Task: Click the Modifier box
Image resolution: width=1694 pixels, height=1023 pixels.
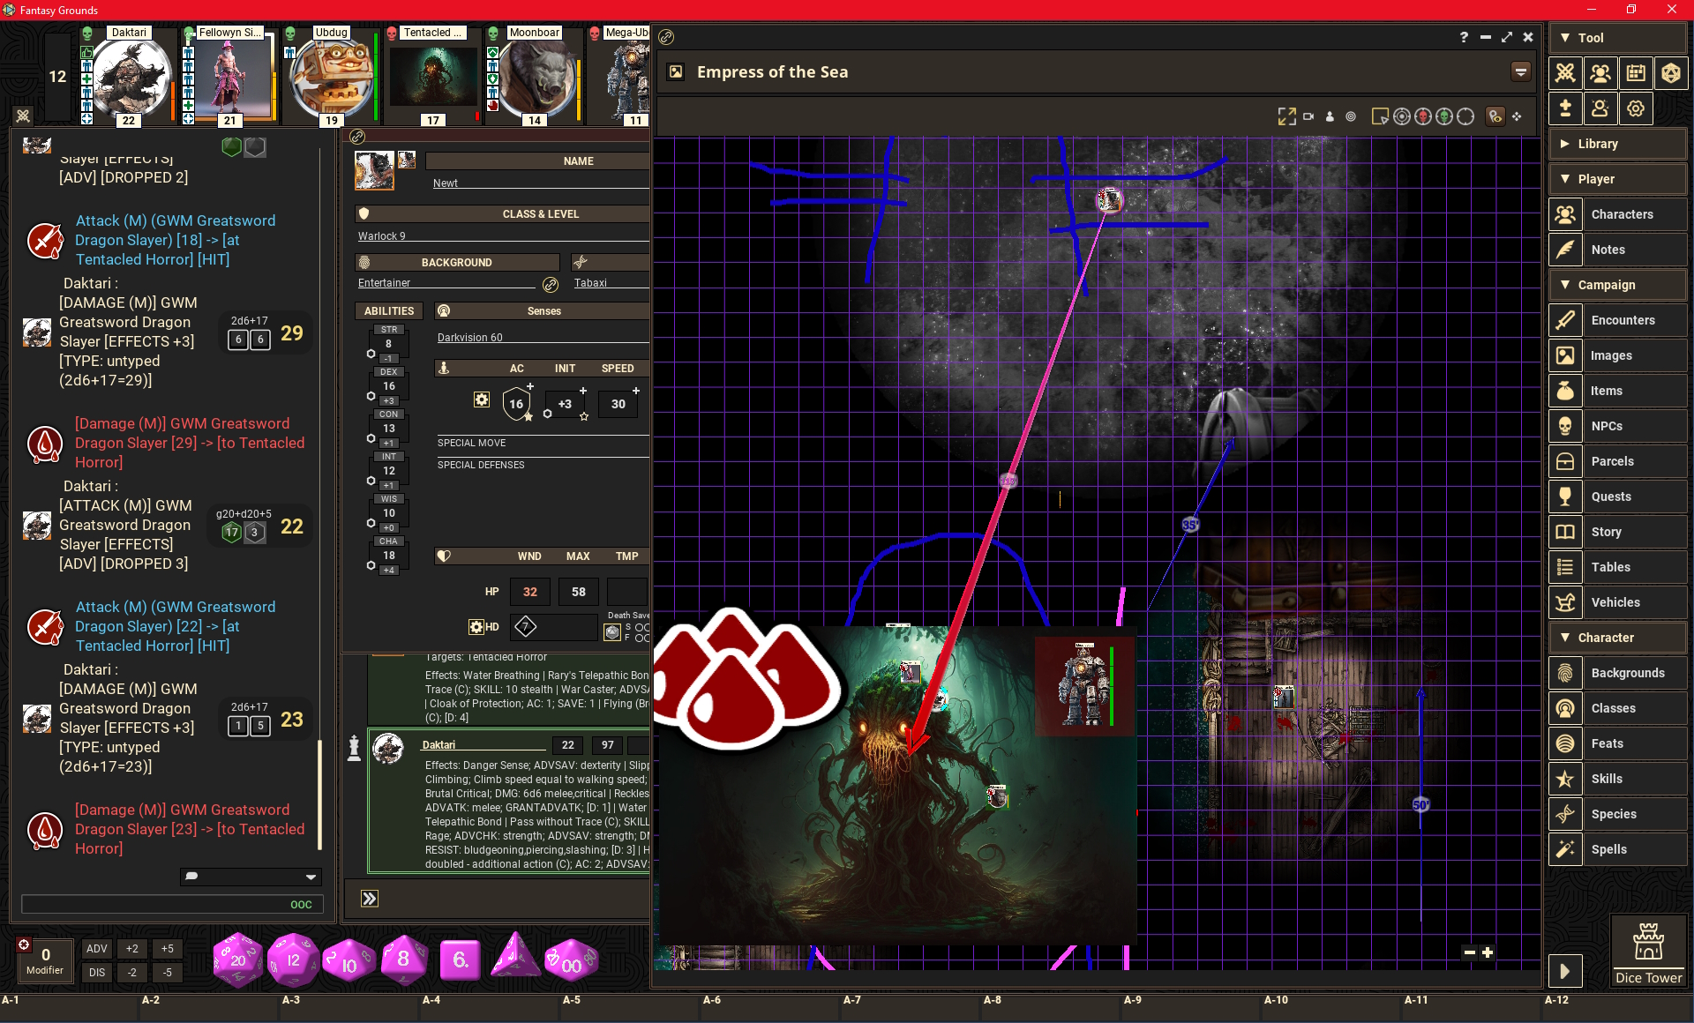Action: (x=45, y=960)
